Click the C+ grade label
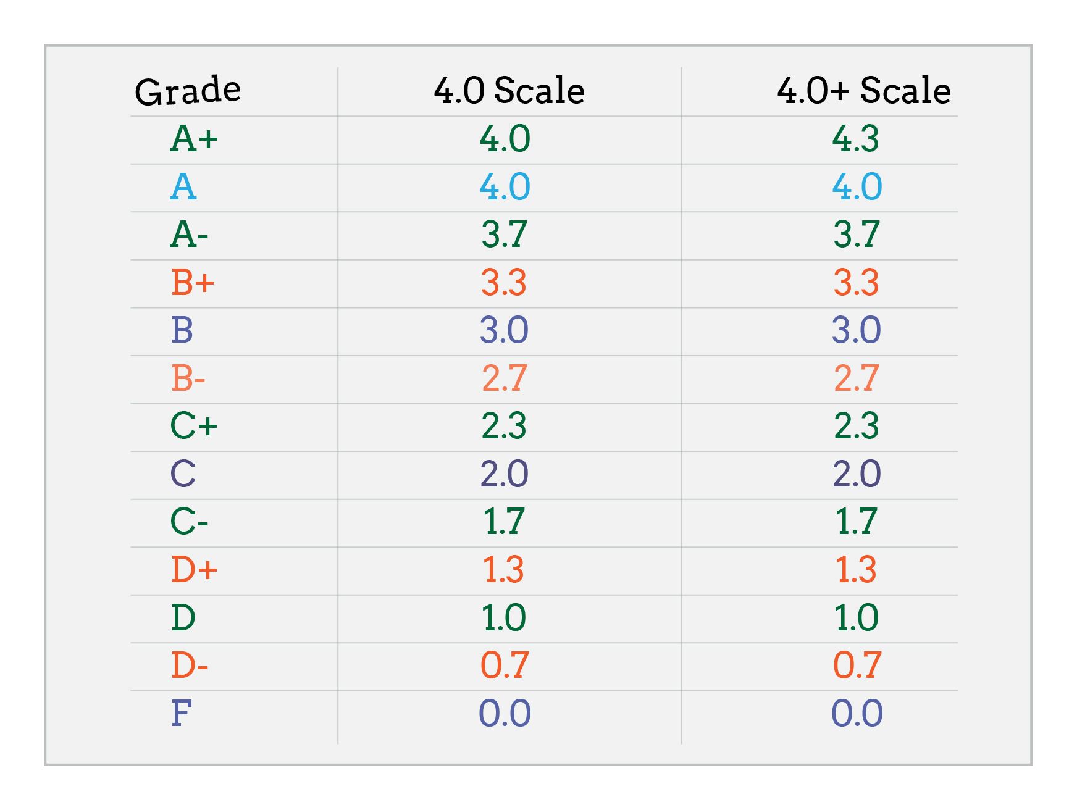This screenshot has width=1077, height=810. (x=194, y=426)
